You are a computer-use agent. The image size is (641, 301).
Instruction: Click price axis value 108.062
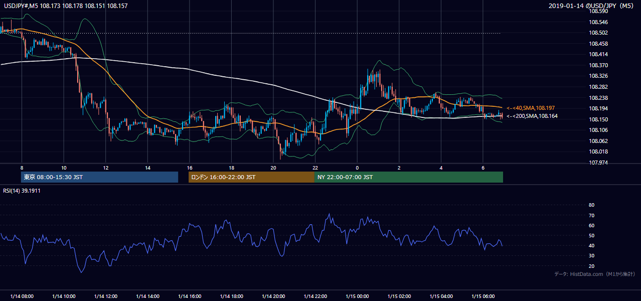[598, 141]
